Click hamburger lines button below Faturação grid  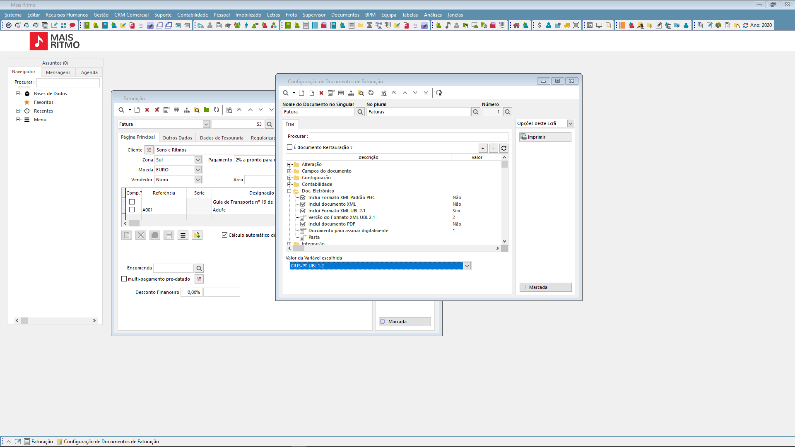pos(183,235)
